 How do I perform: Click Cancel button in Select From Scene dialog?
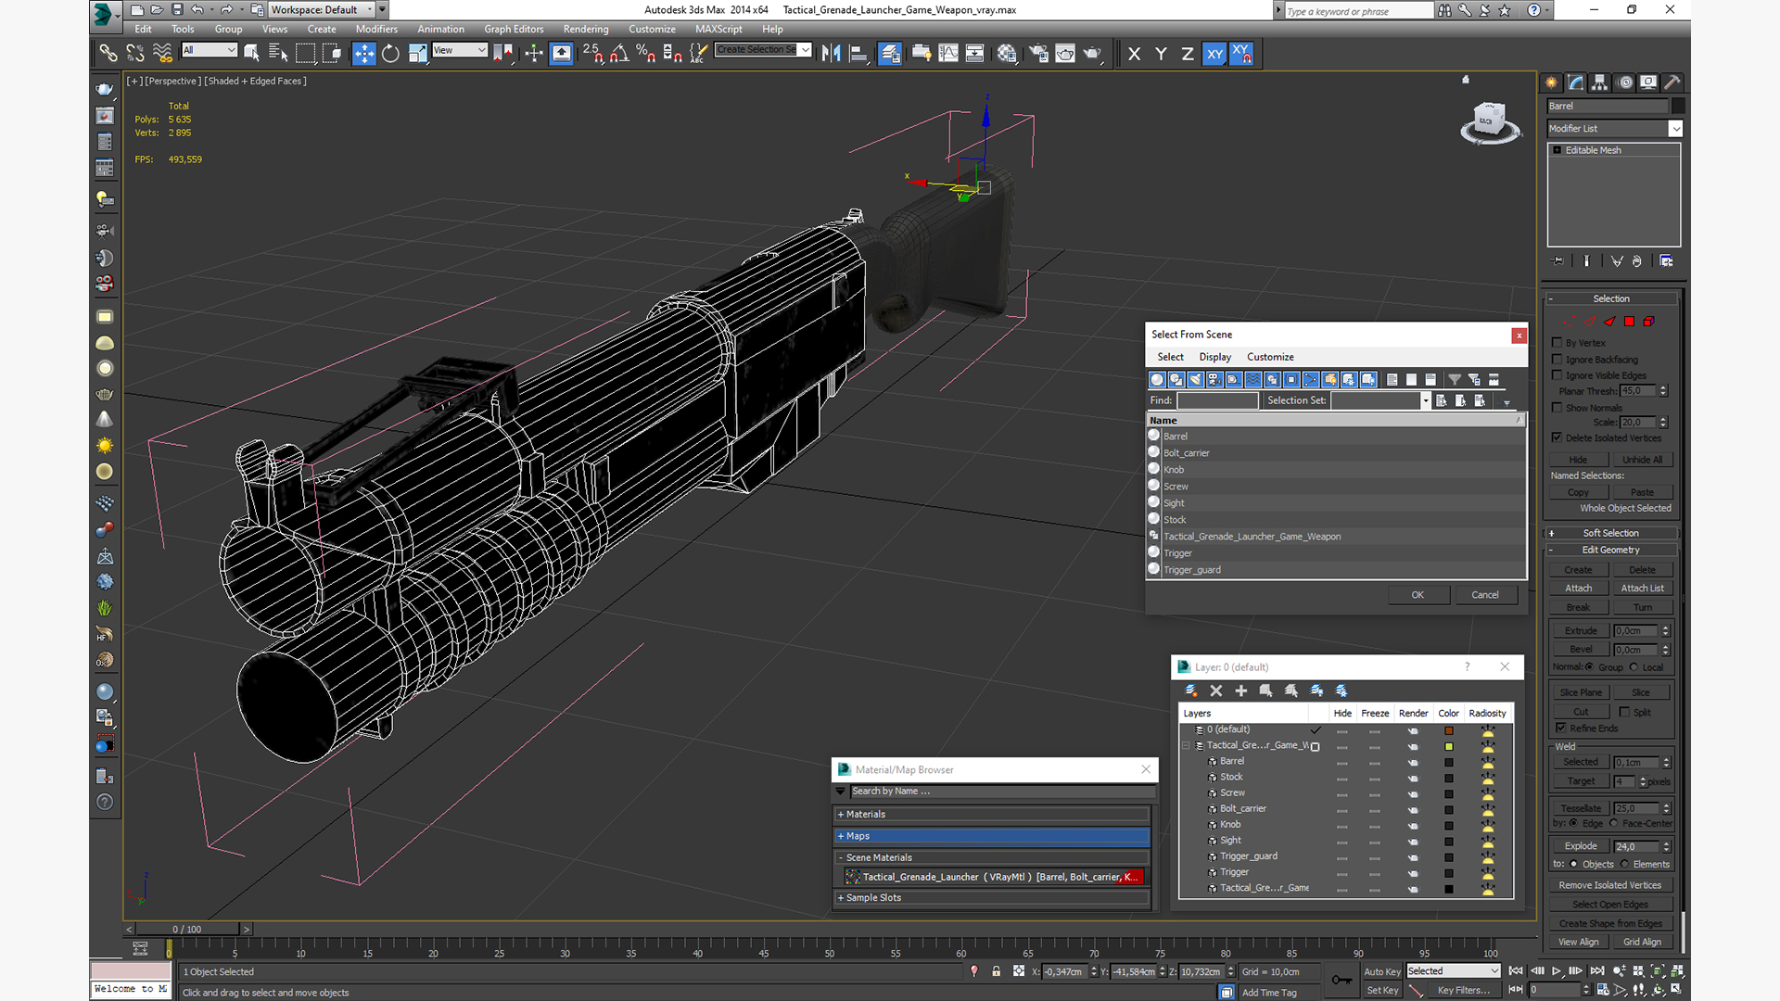pos(1484,594)
